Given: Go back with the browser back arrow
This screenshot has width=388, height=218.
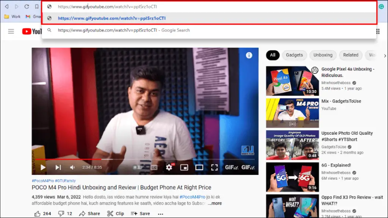Looking at the screenshot, I should pyautogui.click(x=7, y=7).
